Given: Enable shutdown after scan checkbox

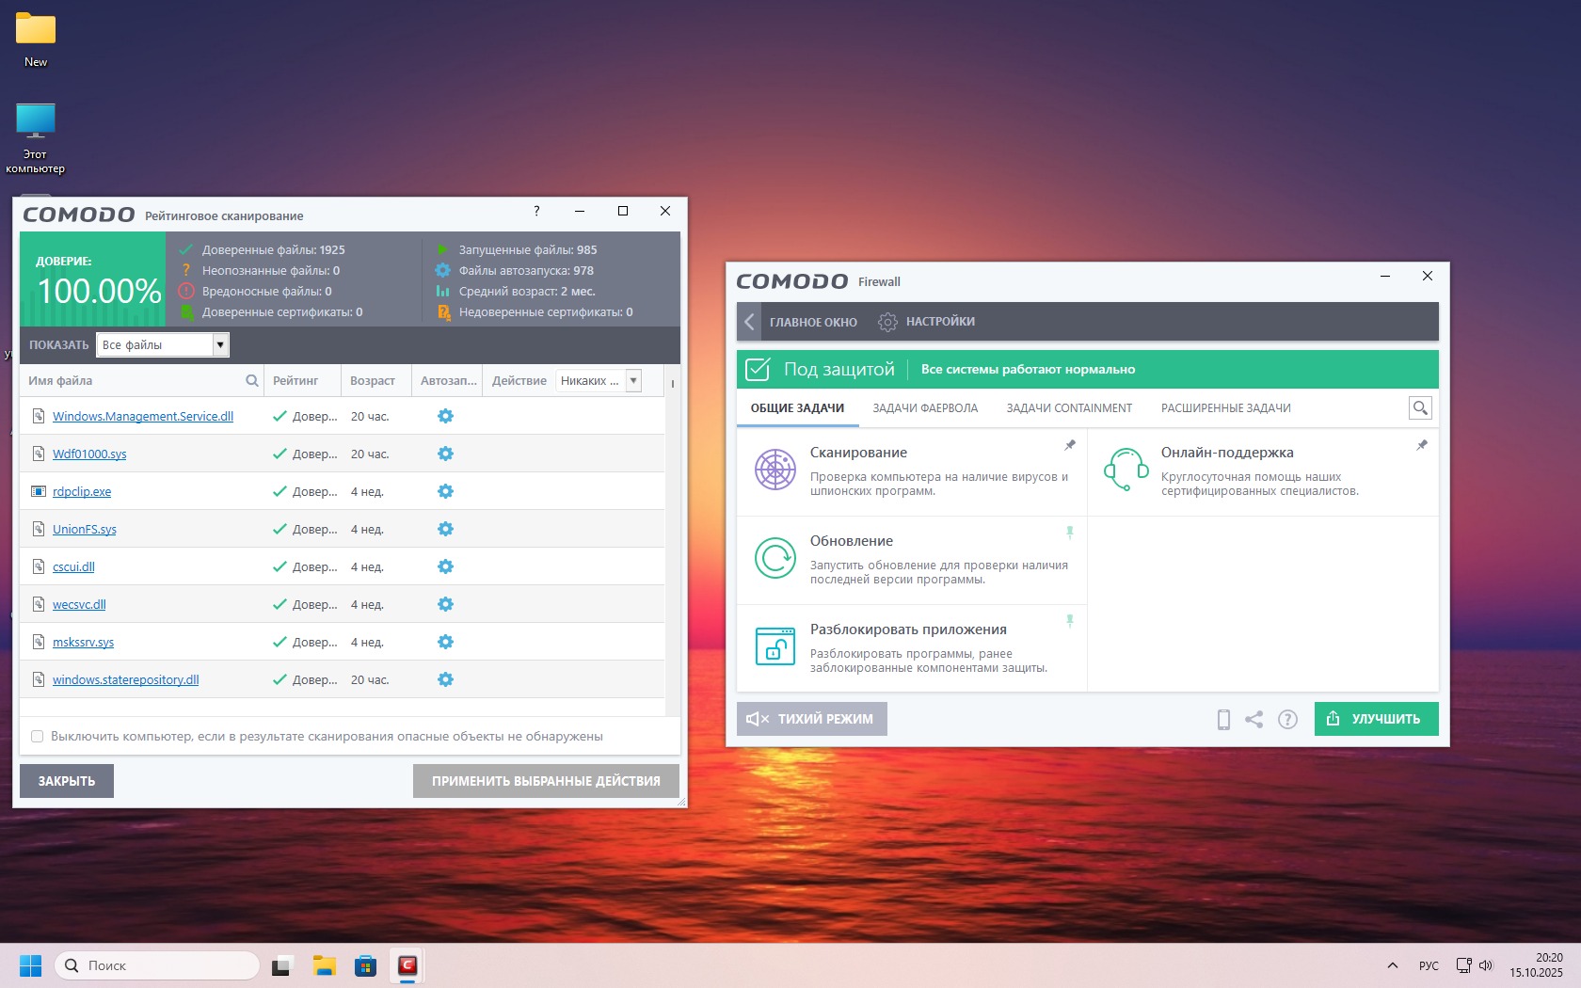Looking at the screenshot, I should click(x=38, y=737).
